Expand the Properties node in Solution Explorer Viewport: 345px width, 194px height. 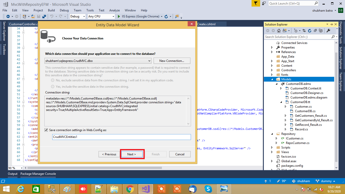pos(272,47)
